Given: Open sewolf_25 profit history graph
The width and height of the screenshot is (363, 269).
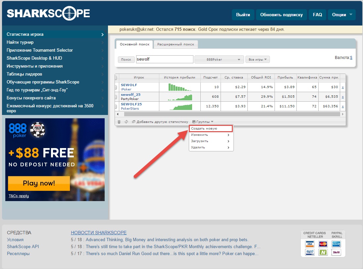Looking at the screenshot, I should pyautogui.click(x=180, y=97).
